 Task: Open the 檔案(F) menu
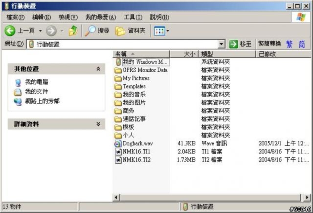15,17
